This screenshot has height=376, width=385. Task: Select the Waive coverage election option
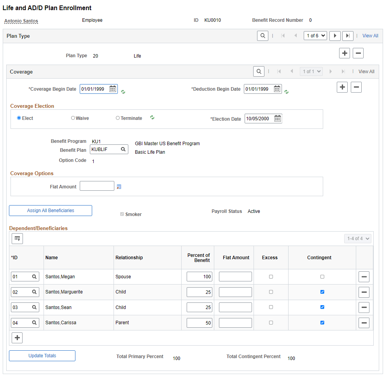pos(73,118)
